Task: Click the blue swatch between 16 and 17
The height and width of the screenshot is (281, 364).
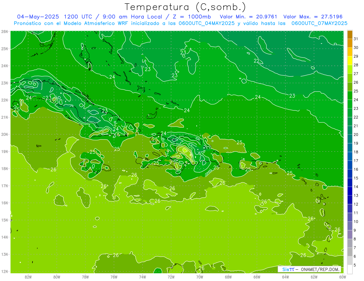Action: (x=350, y=165)
